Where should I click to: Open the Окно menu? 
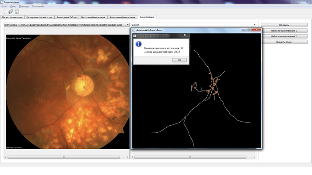click(x=13, y=6)
